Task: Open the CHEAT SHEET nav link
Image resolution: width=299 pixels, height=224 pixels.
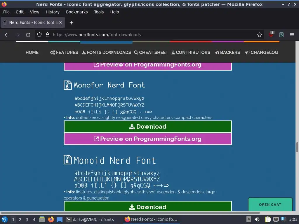Action: click(151, 52)
